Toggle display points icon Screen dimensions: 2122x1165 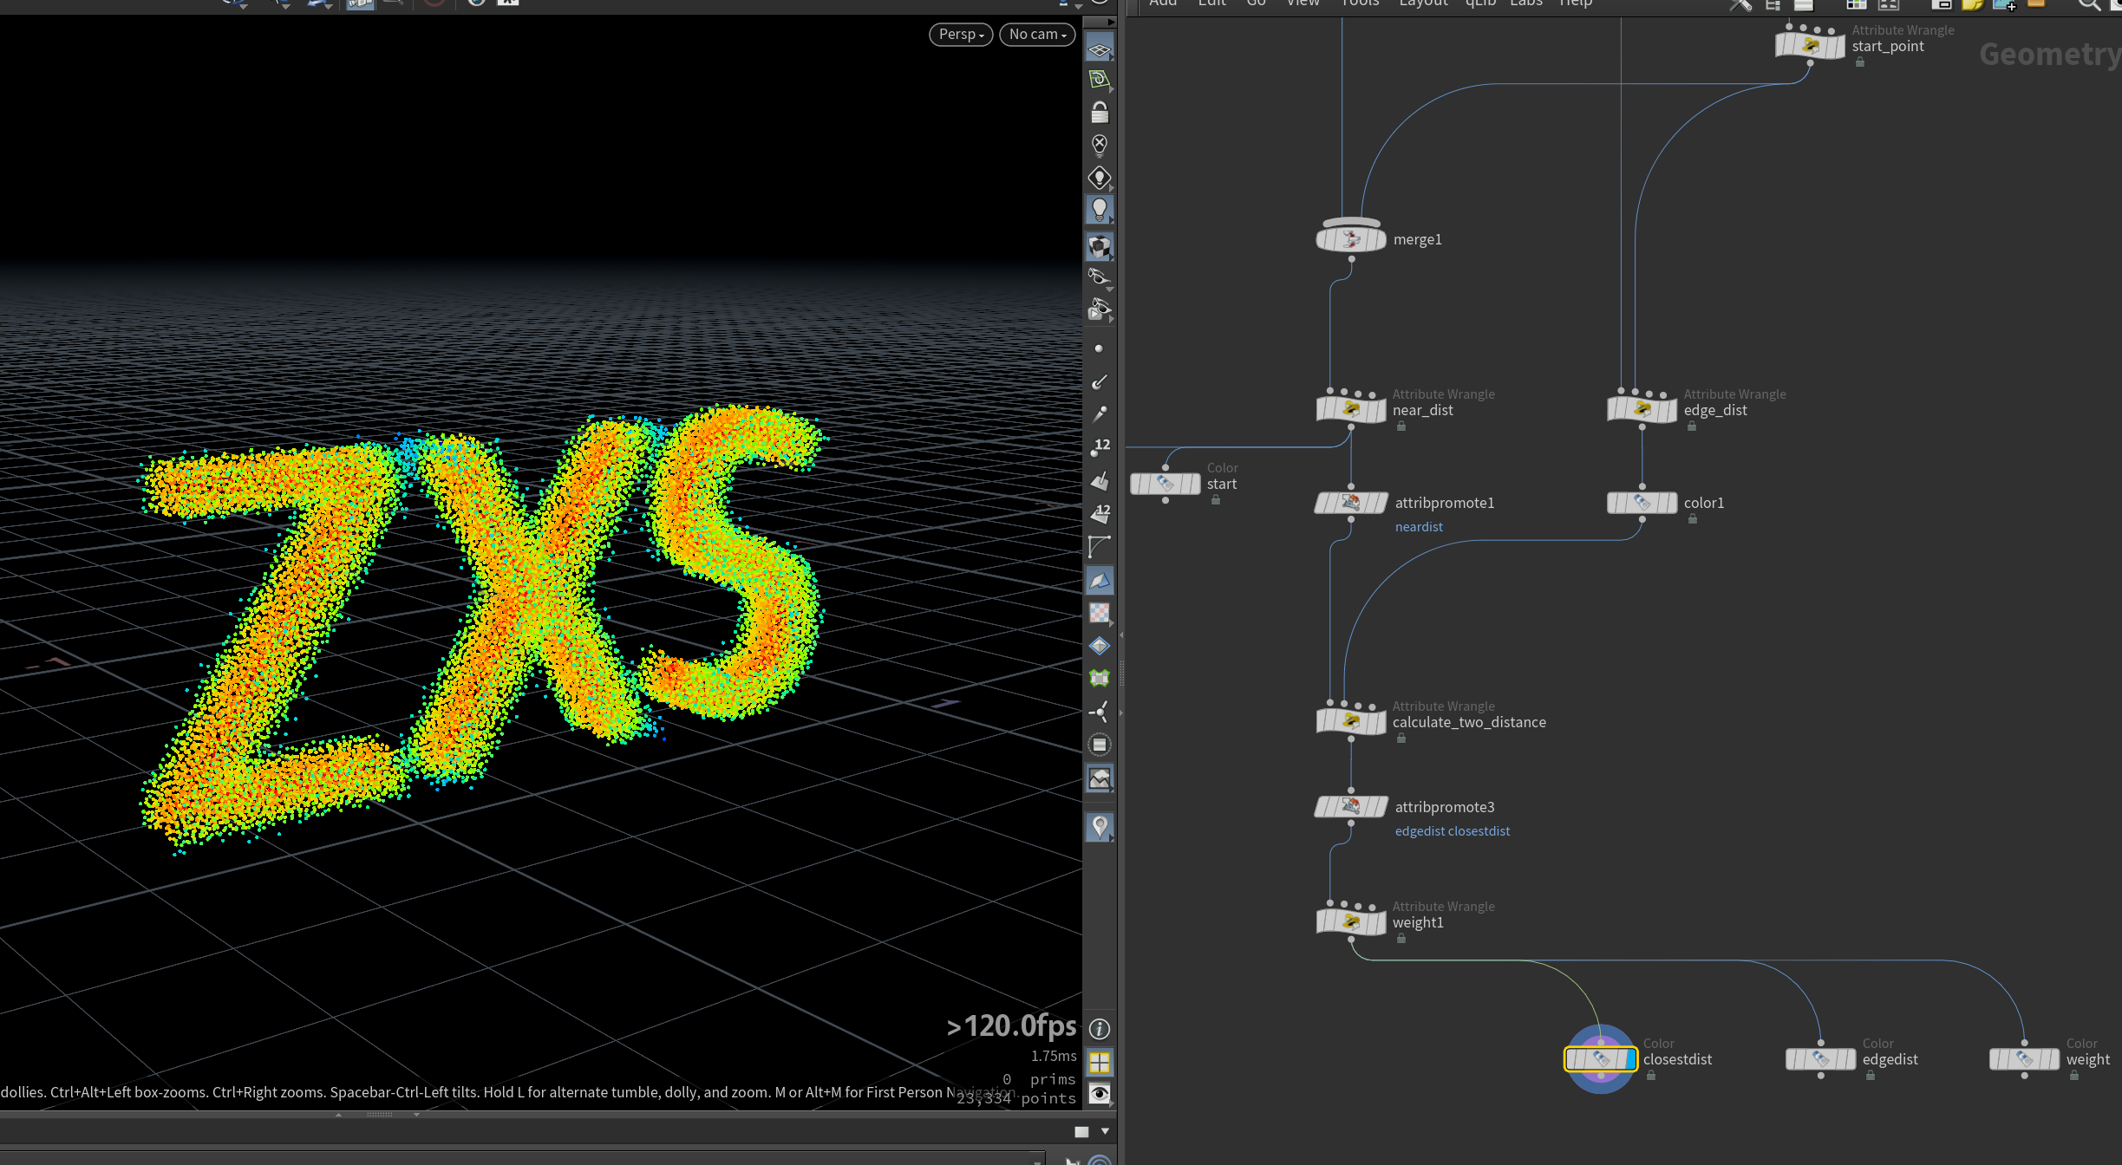1099,348
